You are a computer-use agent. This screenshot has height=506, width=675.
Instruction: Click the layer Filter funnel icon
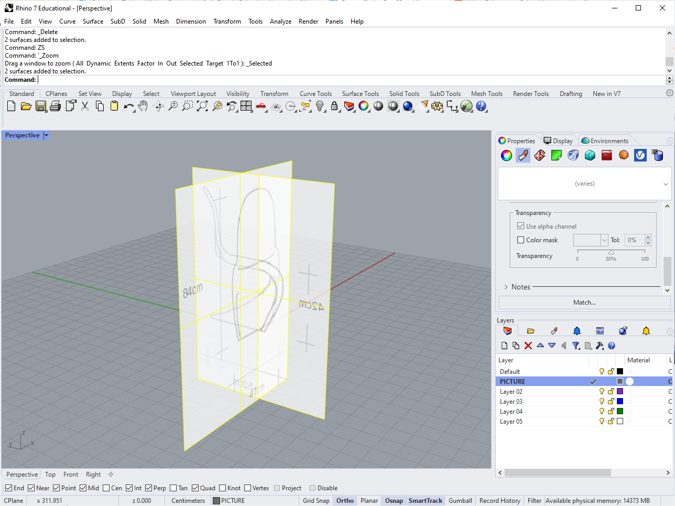576,346
